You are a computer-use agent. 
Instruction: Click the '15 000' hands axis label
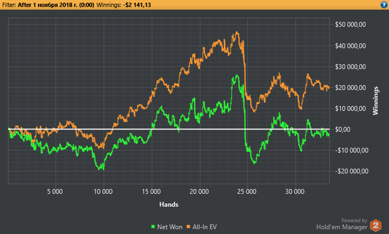pyautogui.click(x=151, y=192)
